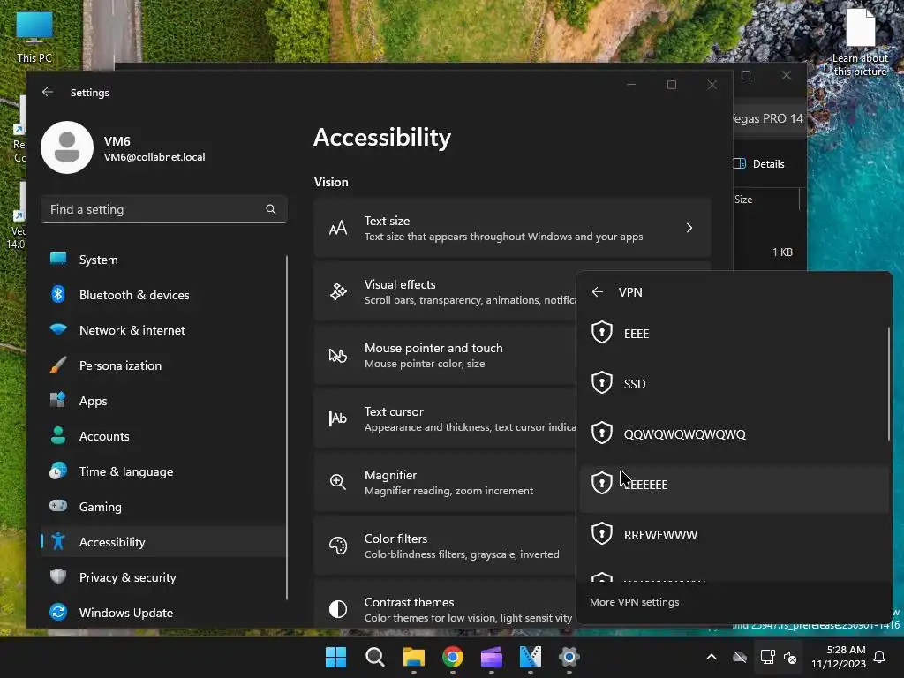Open Privacy & security settings
The width and height of the screenshot is (904, 678).
163,577
